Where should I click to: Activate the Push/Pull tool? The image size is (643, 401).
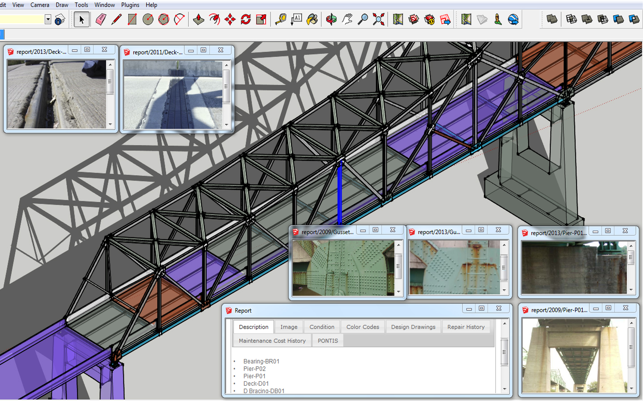point(199,19)
